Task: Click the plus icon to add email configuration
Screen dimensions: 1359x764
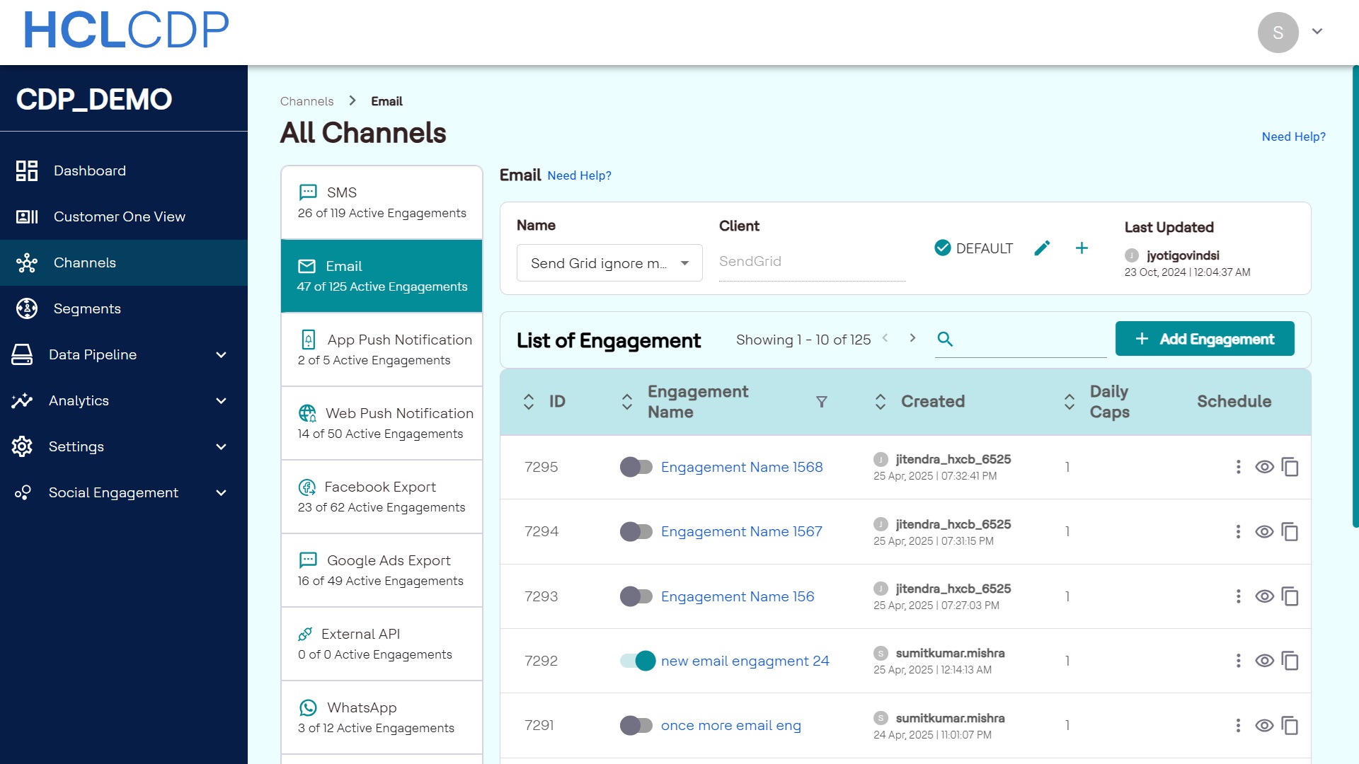Action: (1082, 248)
